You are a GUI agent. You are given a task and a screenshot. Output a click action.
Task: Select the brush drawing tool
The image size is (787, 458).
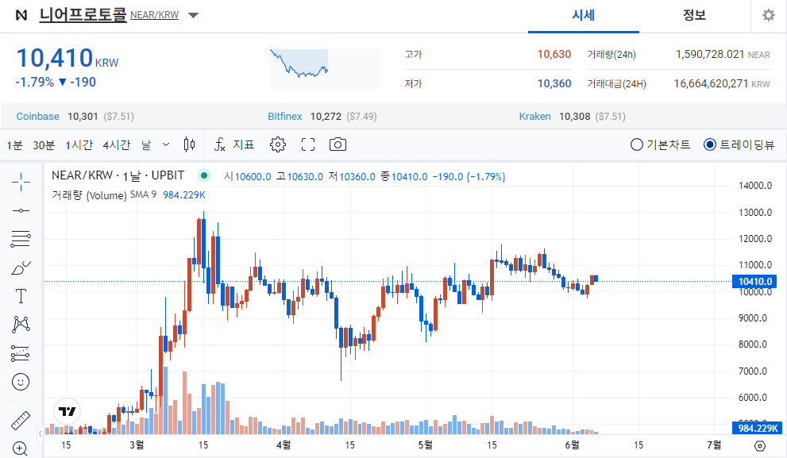[20, 267]
